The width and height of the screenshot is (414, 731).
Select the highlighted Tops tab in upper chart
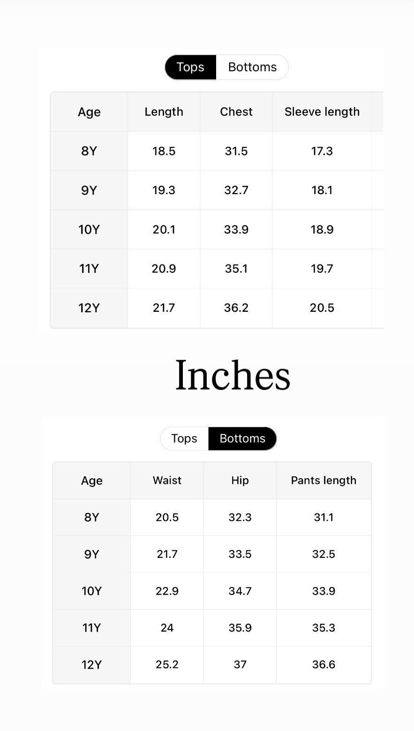tap(190, 67)
